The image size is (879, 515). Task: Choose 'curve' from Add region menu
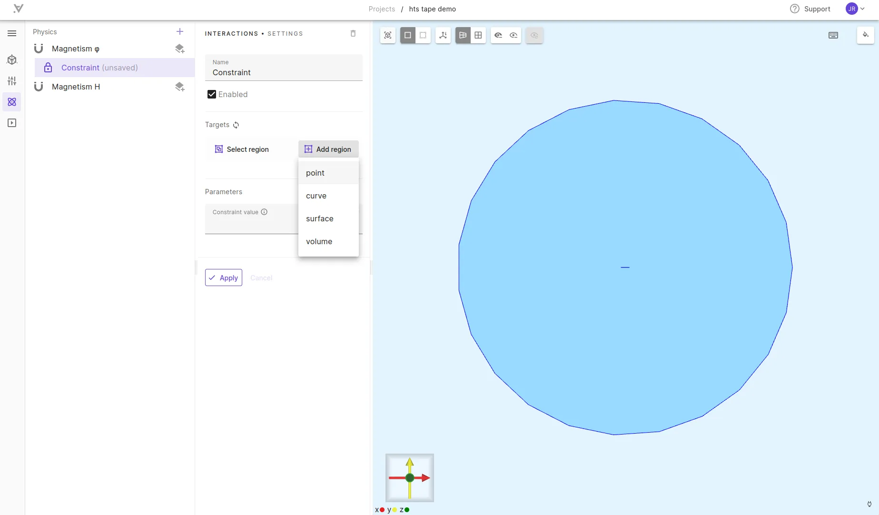[x=328, y=196]
